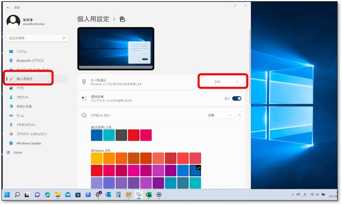The image size is (342, 205).
Task: Select the lavender swatch starting the third color row
Action: pyautogui.click(x=97, y=183)
